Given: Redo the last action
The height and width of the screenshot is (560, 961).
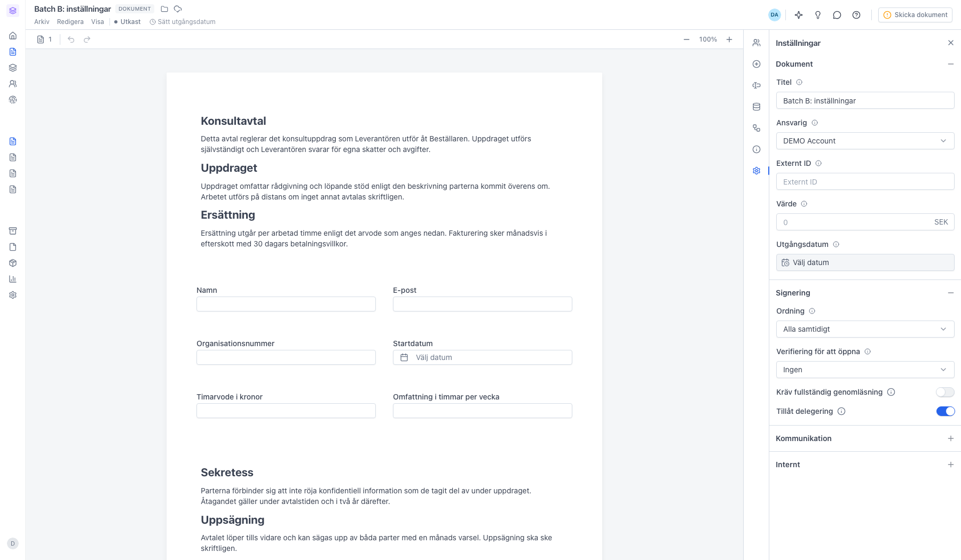Looking at the screenshot, I should (87, 39).
